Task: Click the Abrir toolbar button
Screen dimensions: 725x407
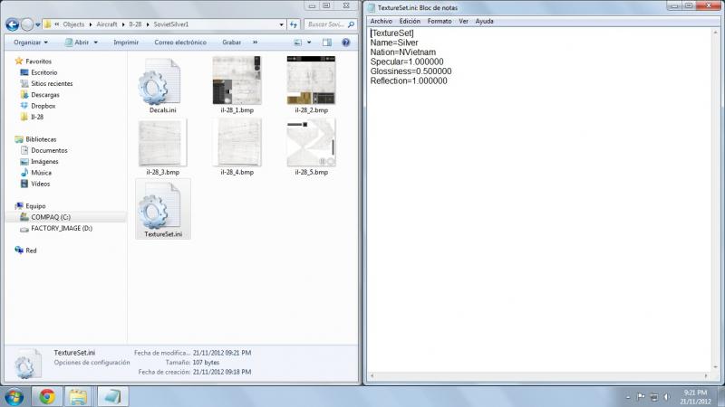Action: 77,43
